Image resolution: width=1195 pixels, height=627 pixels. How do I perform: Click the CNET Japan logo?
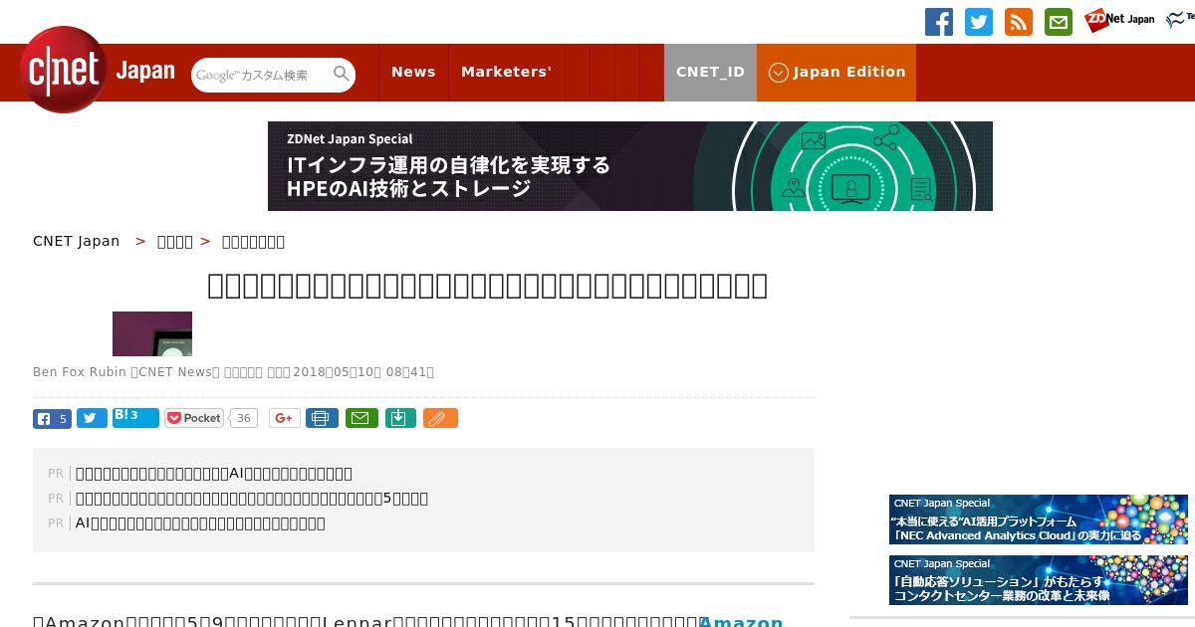pyautogui.click(x=98, y=71)
